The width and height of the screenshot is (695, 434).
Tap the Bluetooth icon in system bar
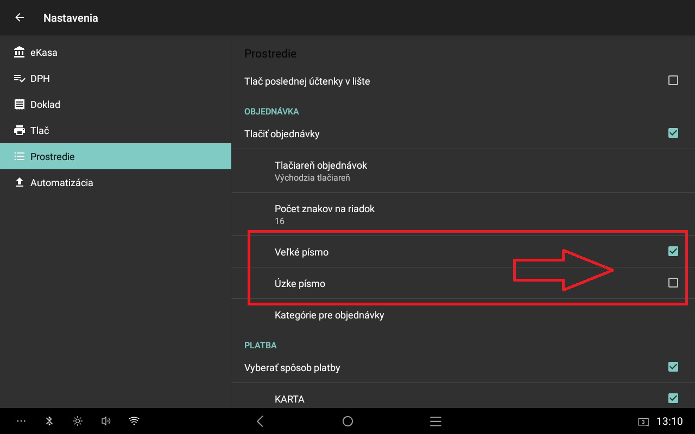[49, 421]
